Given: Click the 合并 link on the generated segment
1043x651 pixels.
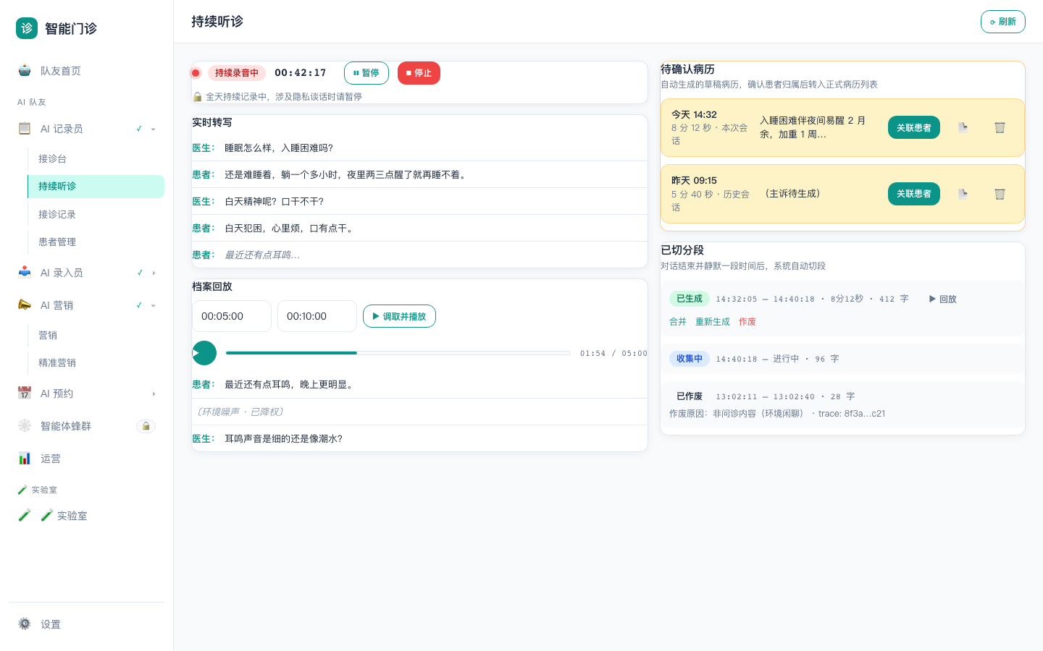Looking at the screenshot, I should point(678,322).
